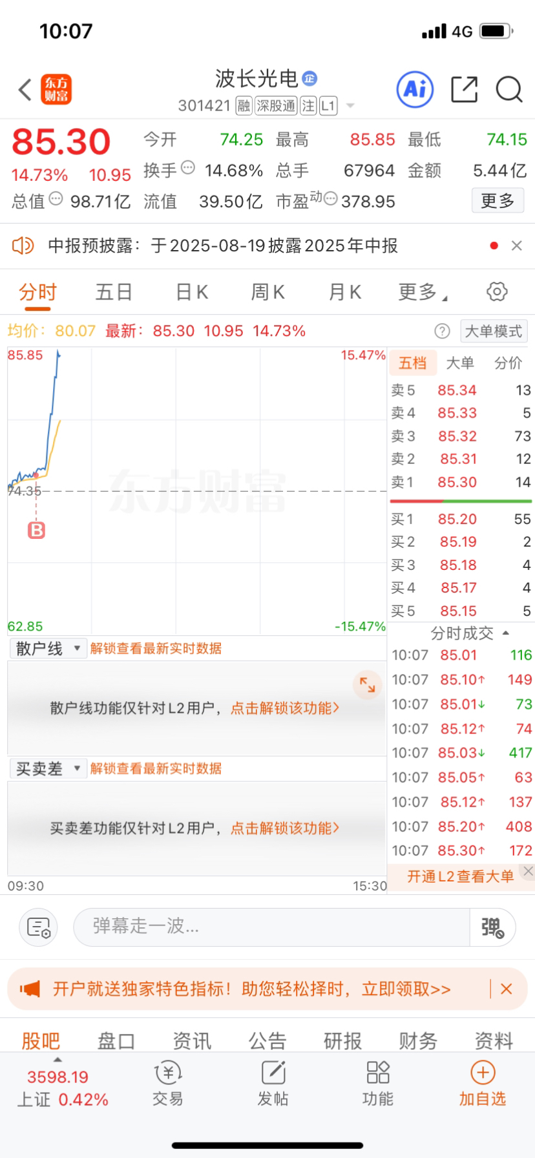Toggle 大单模式 button
Image resolution: width=535 pixels, height=1158 pixels.
(494, 332)
